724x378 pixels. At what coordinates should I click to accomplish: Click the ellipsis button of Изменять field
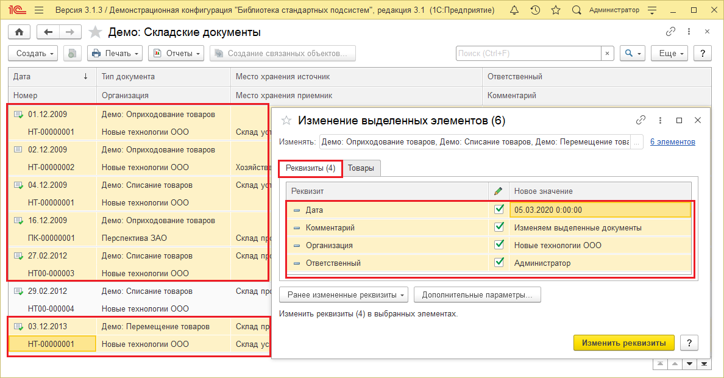click(x=637, y=142)
